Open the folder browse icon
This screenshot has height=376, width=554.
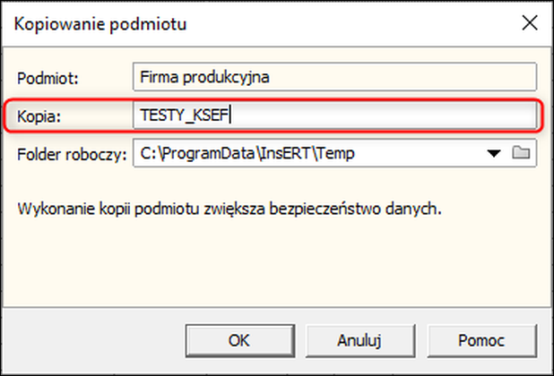click(522, 153)
